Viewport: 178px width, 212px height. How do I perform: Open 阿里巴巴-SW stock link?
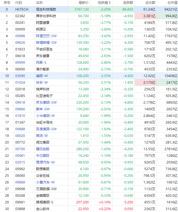[46, 36]
